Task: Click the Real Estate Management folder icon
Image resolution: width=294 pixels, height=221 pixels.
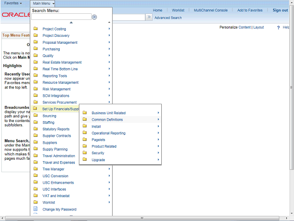Action: point(35,62)
